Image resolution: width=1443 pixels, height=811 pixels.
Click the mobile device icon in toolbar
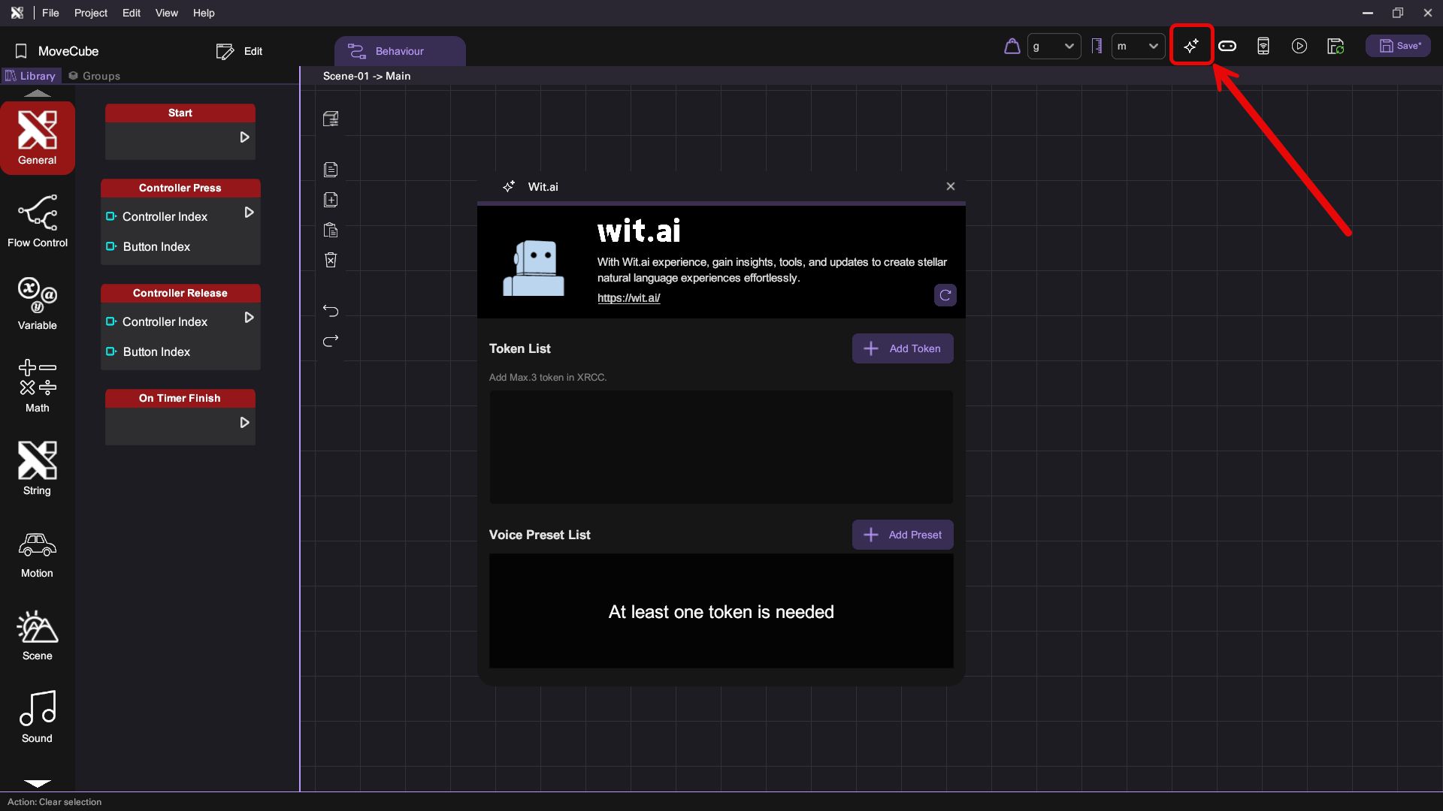(x=1263, y=46)
